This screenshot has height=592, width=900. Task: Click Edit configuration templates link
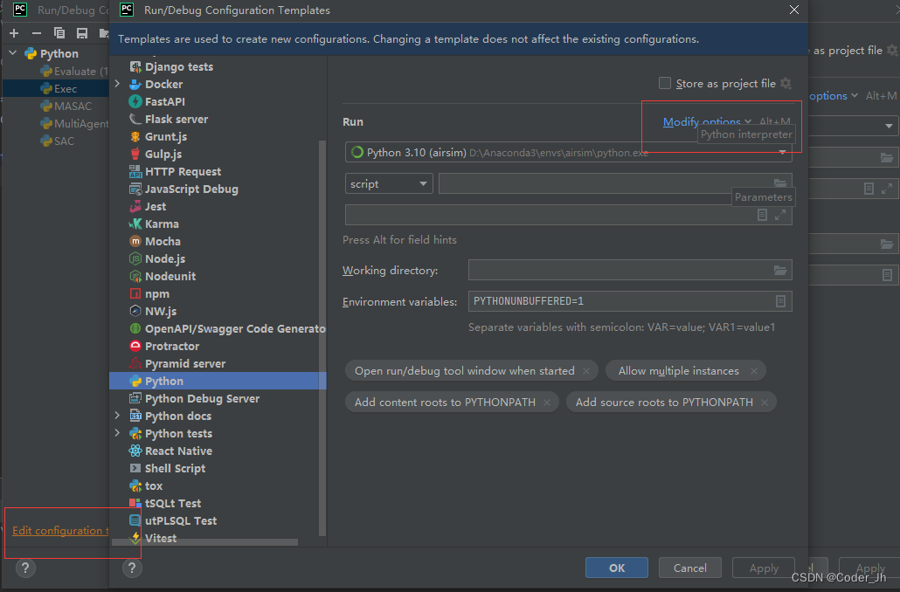click(x=60, y=531)
